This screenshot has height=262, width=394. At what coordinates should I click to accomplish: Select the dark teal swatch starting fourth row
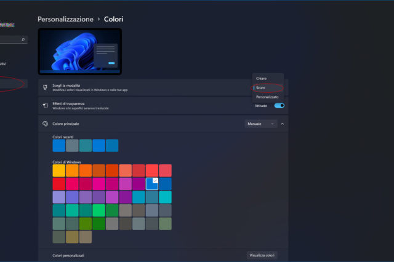tap(59, 210)
